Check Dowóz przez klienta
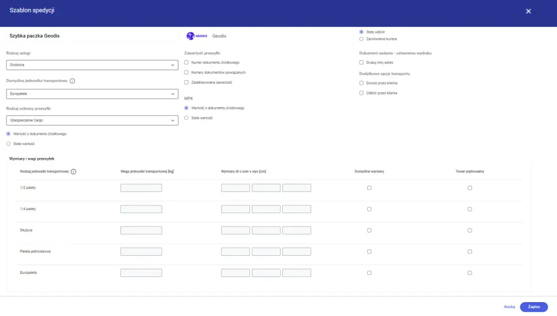Screen dimensions: 557x316 [x=361, y=83]
